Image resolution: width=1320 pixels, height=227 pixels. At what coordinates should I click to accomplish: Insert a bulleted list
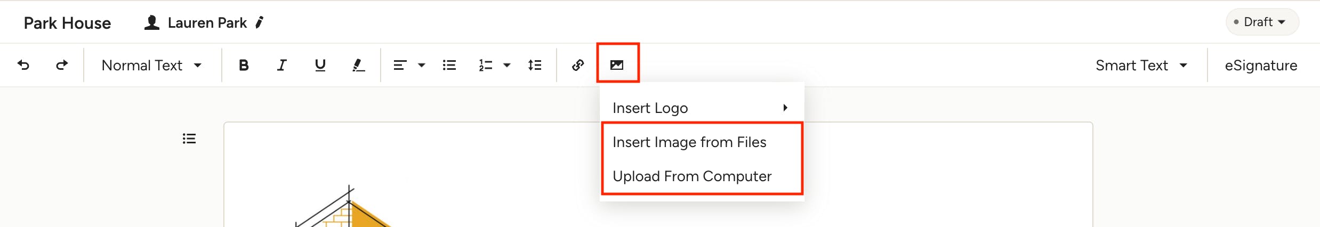[449, 65]
